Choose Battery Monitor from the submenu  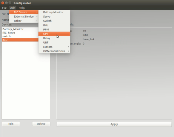click(54, 12)
